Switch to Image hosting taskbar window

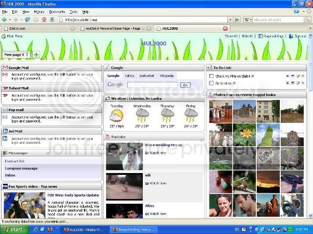(x=134, y=230)
